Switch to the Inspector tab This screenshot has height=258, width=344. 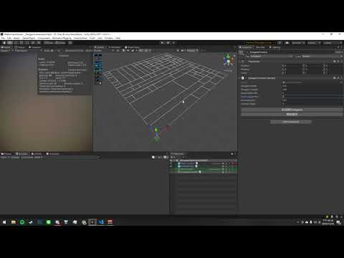(246, 47)
